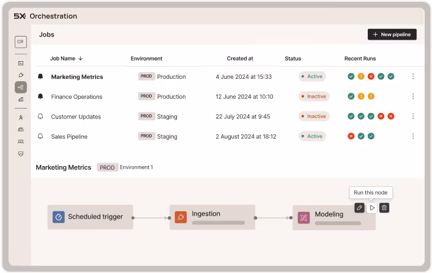Click the failed run icon of Marketing Metrics

point(371,76)
